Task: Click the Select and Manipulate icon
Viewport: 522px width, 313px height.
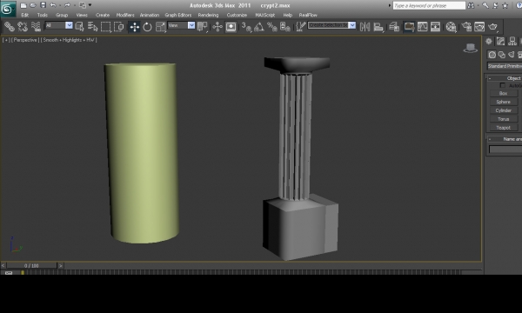Action: click(217, 26)
